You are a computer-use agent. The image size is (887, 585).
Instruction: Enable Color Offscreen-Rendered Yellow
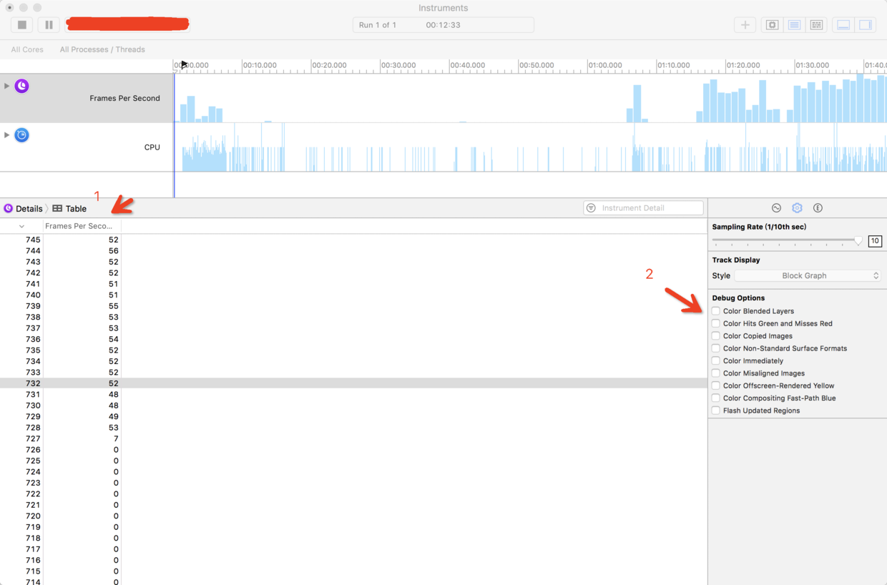tap(716, 385)
